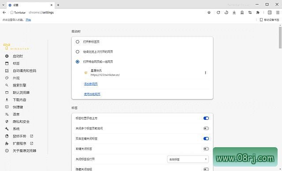Click the 开始 import bookmarks link
Screen dimensions: 282x171
click(x=28, y=20)
